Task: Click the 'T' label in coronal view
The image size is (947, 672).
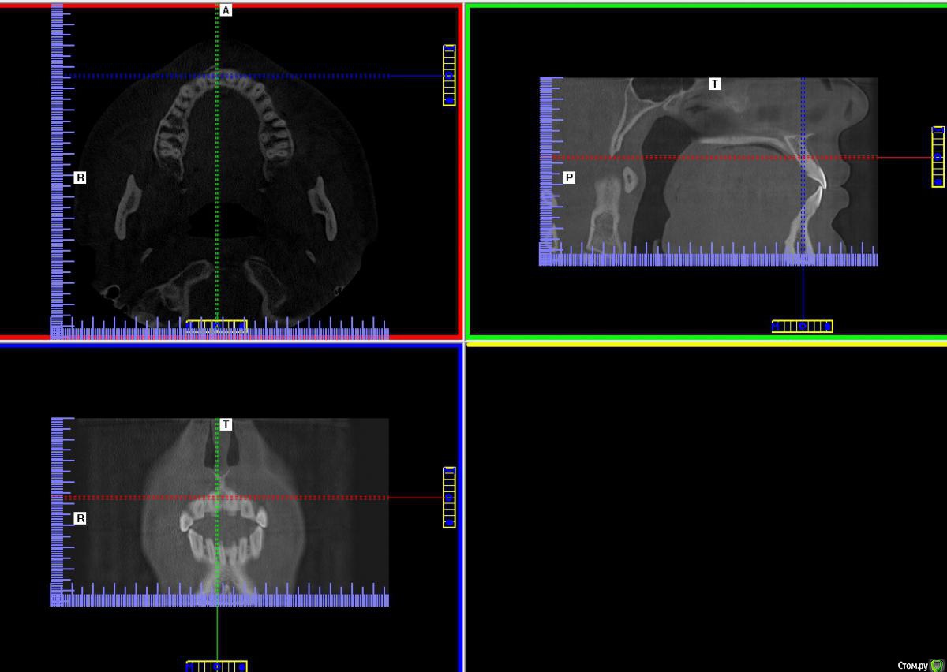Action: [226, 424]
